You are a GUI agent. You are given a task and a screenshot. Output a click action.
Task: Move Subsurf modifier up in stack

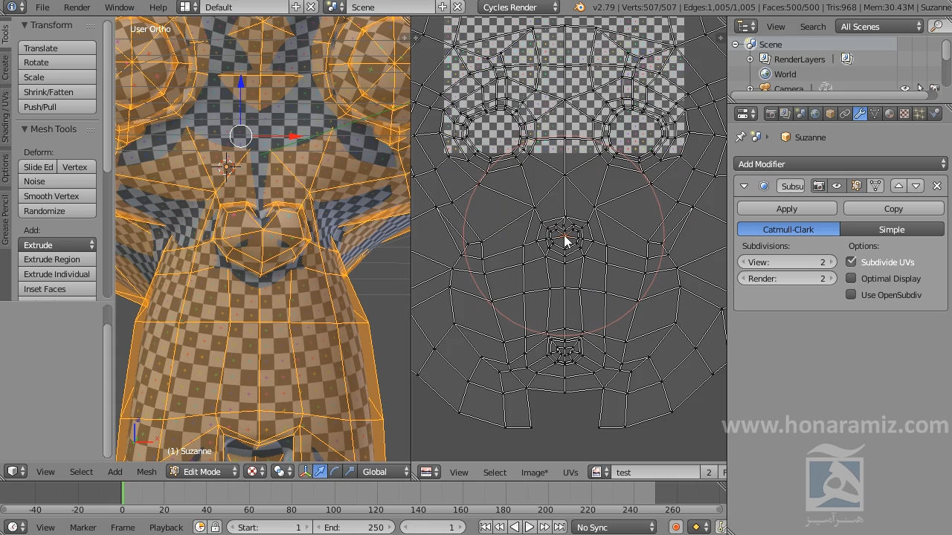[x=898, y=186]
